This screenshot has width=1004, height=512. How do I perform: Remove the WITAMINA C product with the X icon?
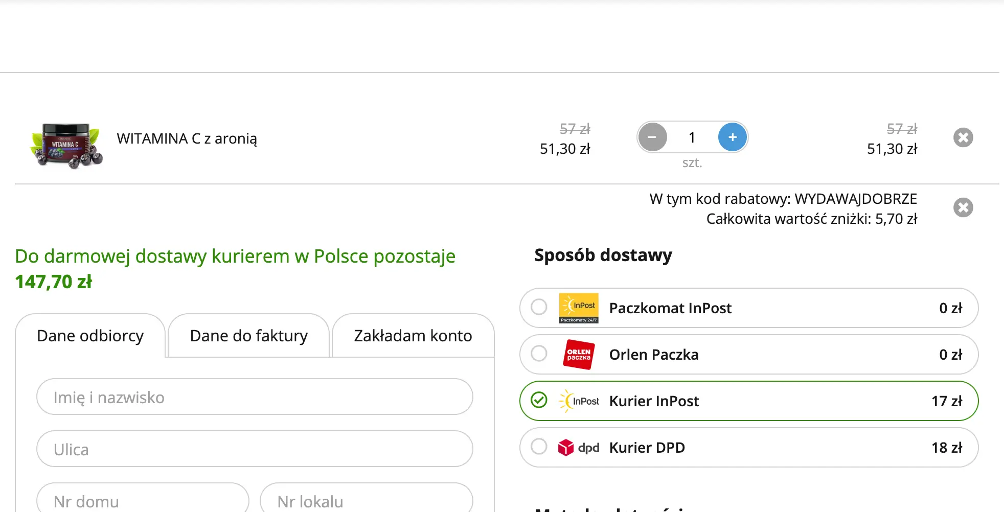coord(963,137)
